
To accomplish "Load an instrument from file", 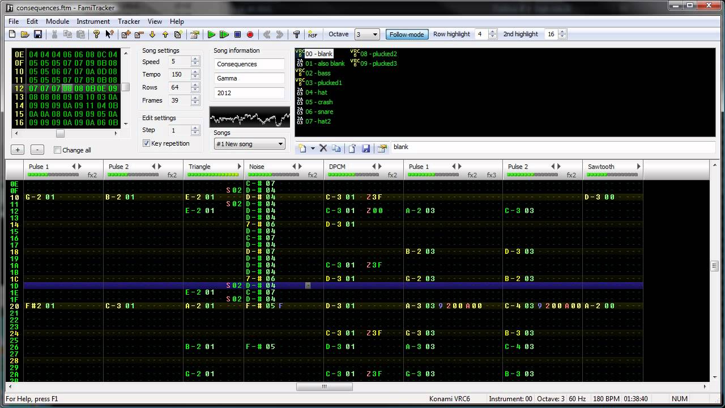I will point(352,148).
